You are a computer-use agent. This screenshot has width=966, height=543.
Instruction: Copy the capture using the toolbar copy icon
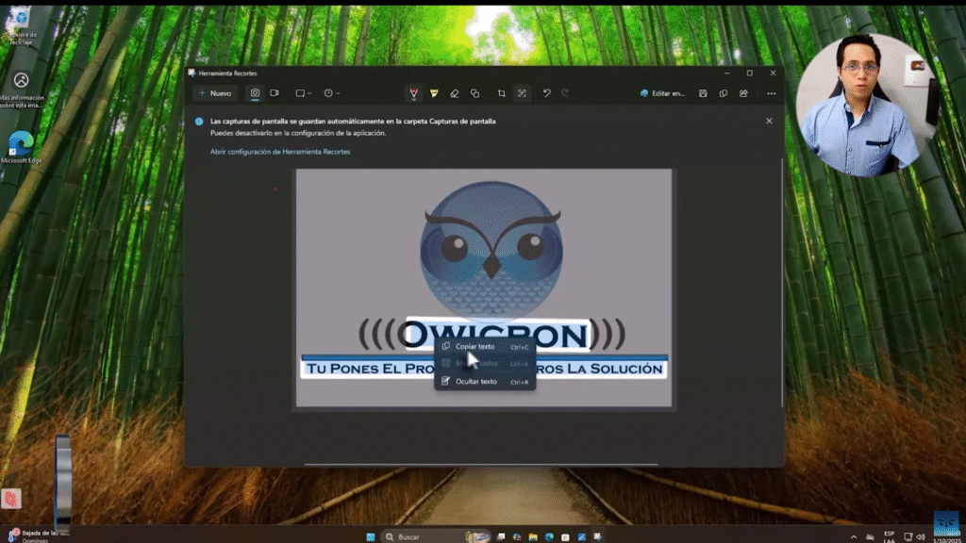(724, 93)
